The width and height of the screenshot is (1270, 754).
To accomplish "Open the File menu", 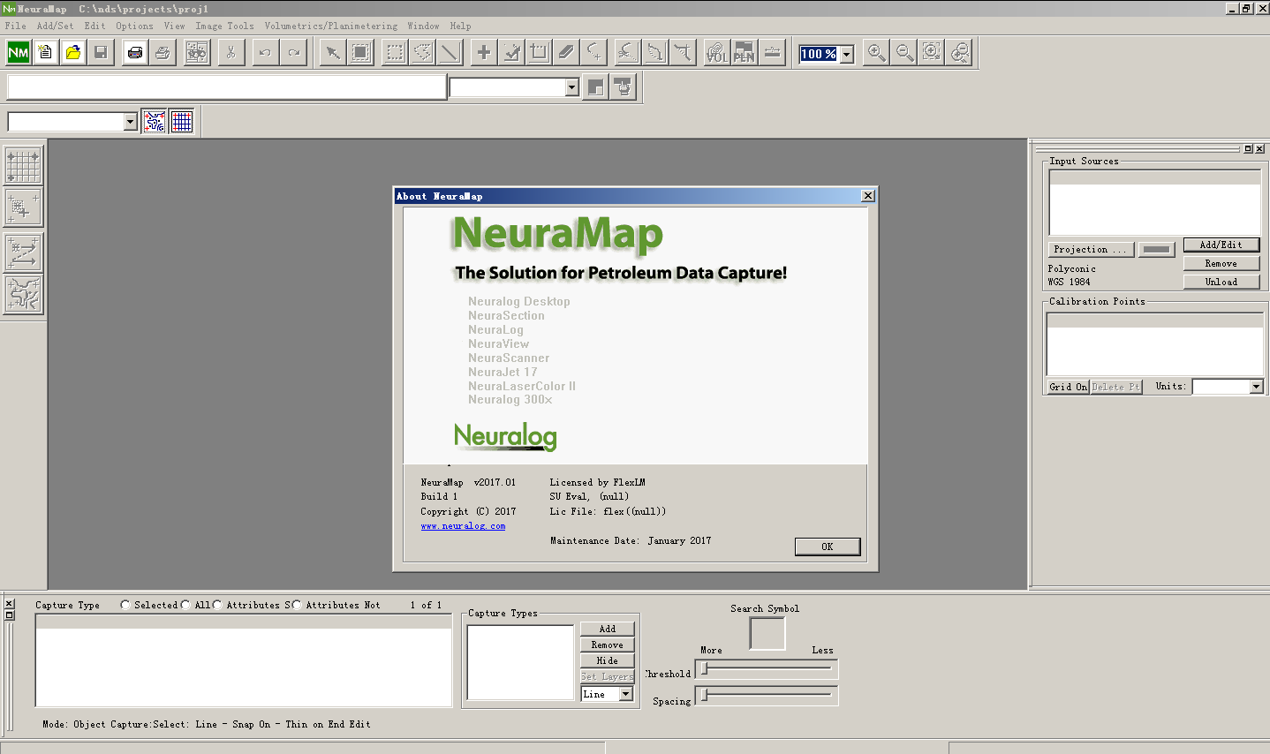I will tap(16, 26).
